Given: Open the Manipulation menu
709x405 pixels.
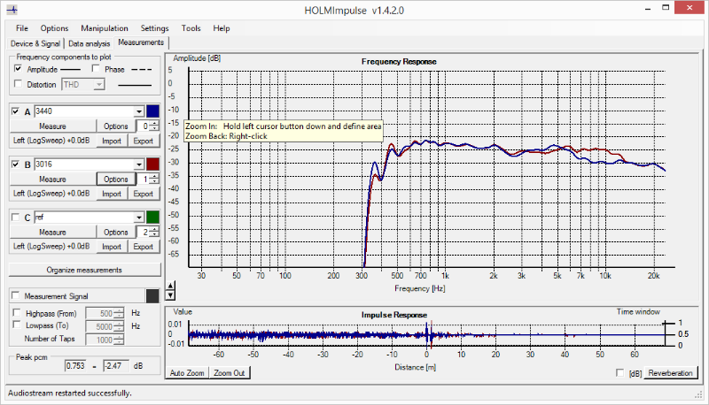Looking at the screenshot, I should point(105,28).
